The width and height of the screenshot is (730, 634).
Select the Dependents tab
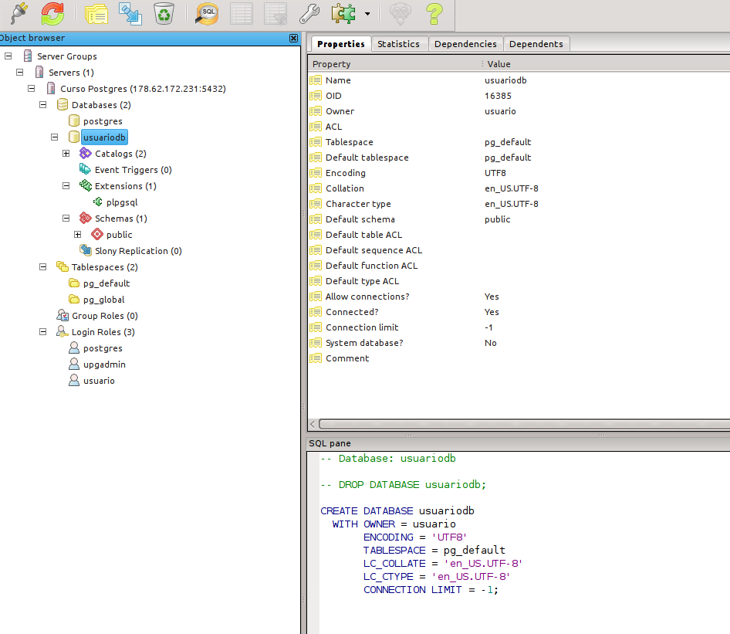536,44
